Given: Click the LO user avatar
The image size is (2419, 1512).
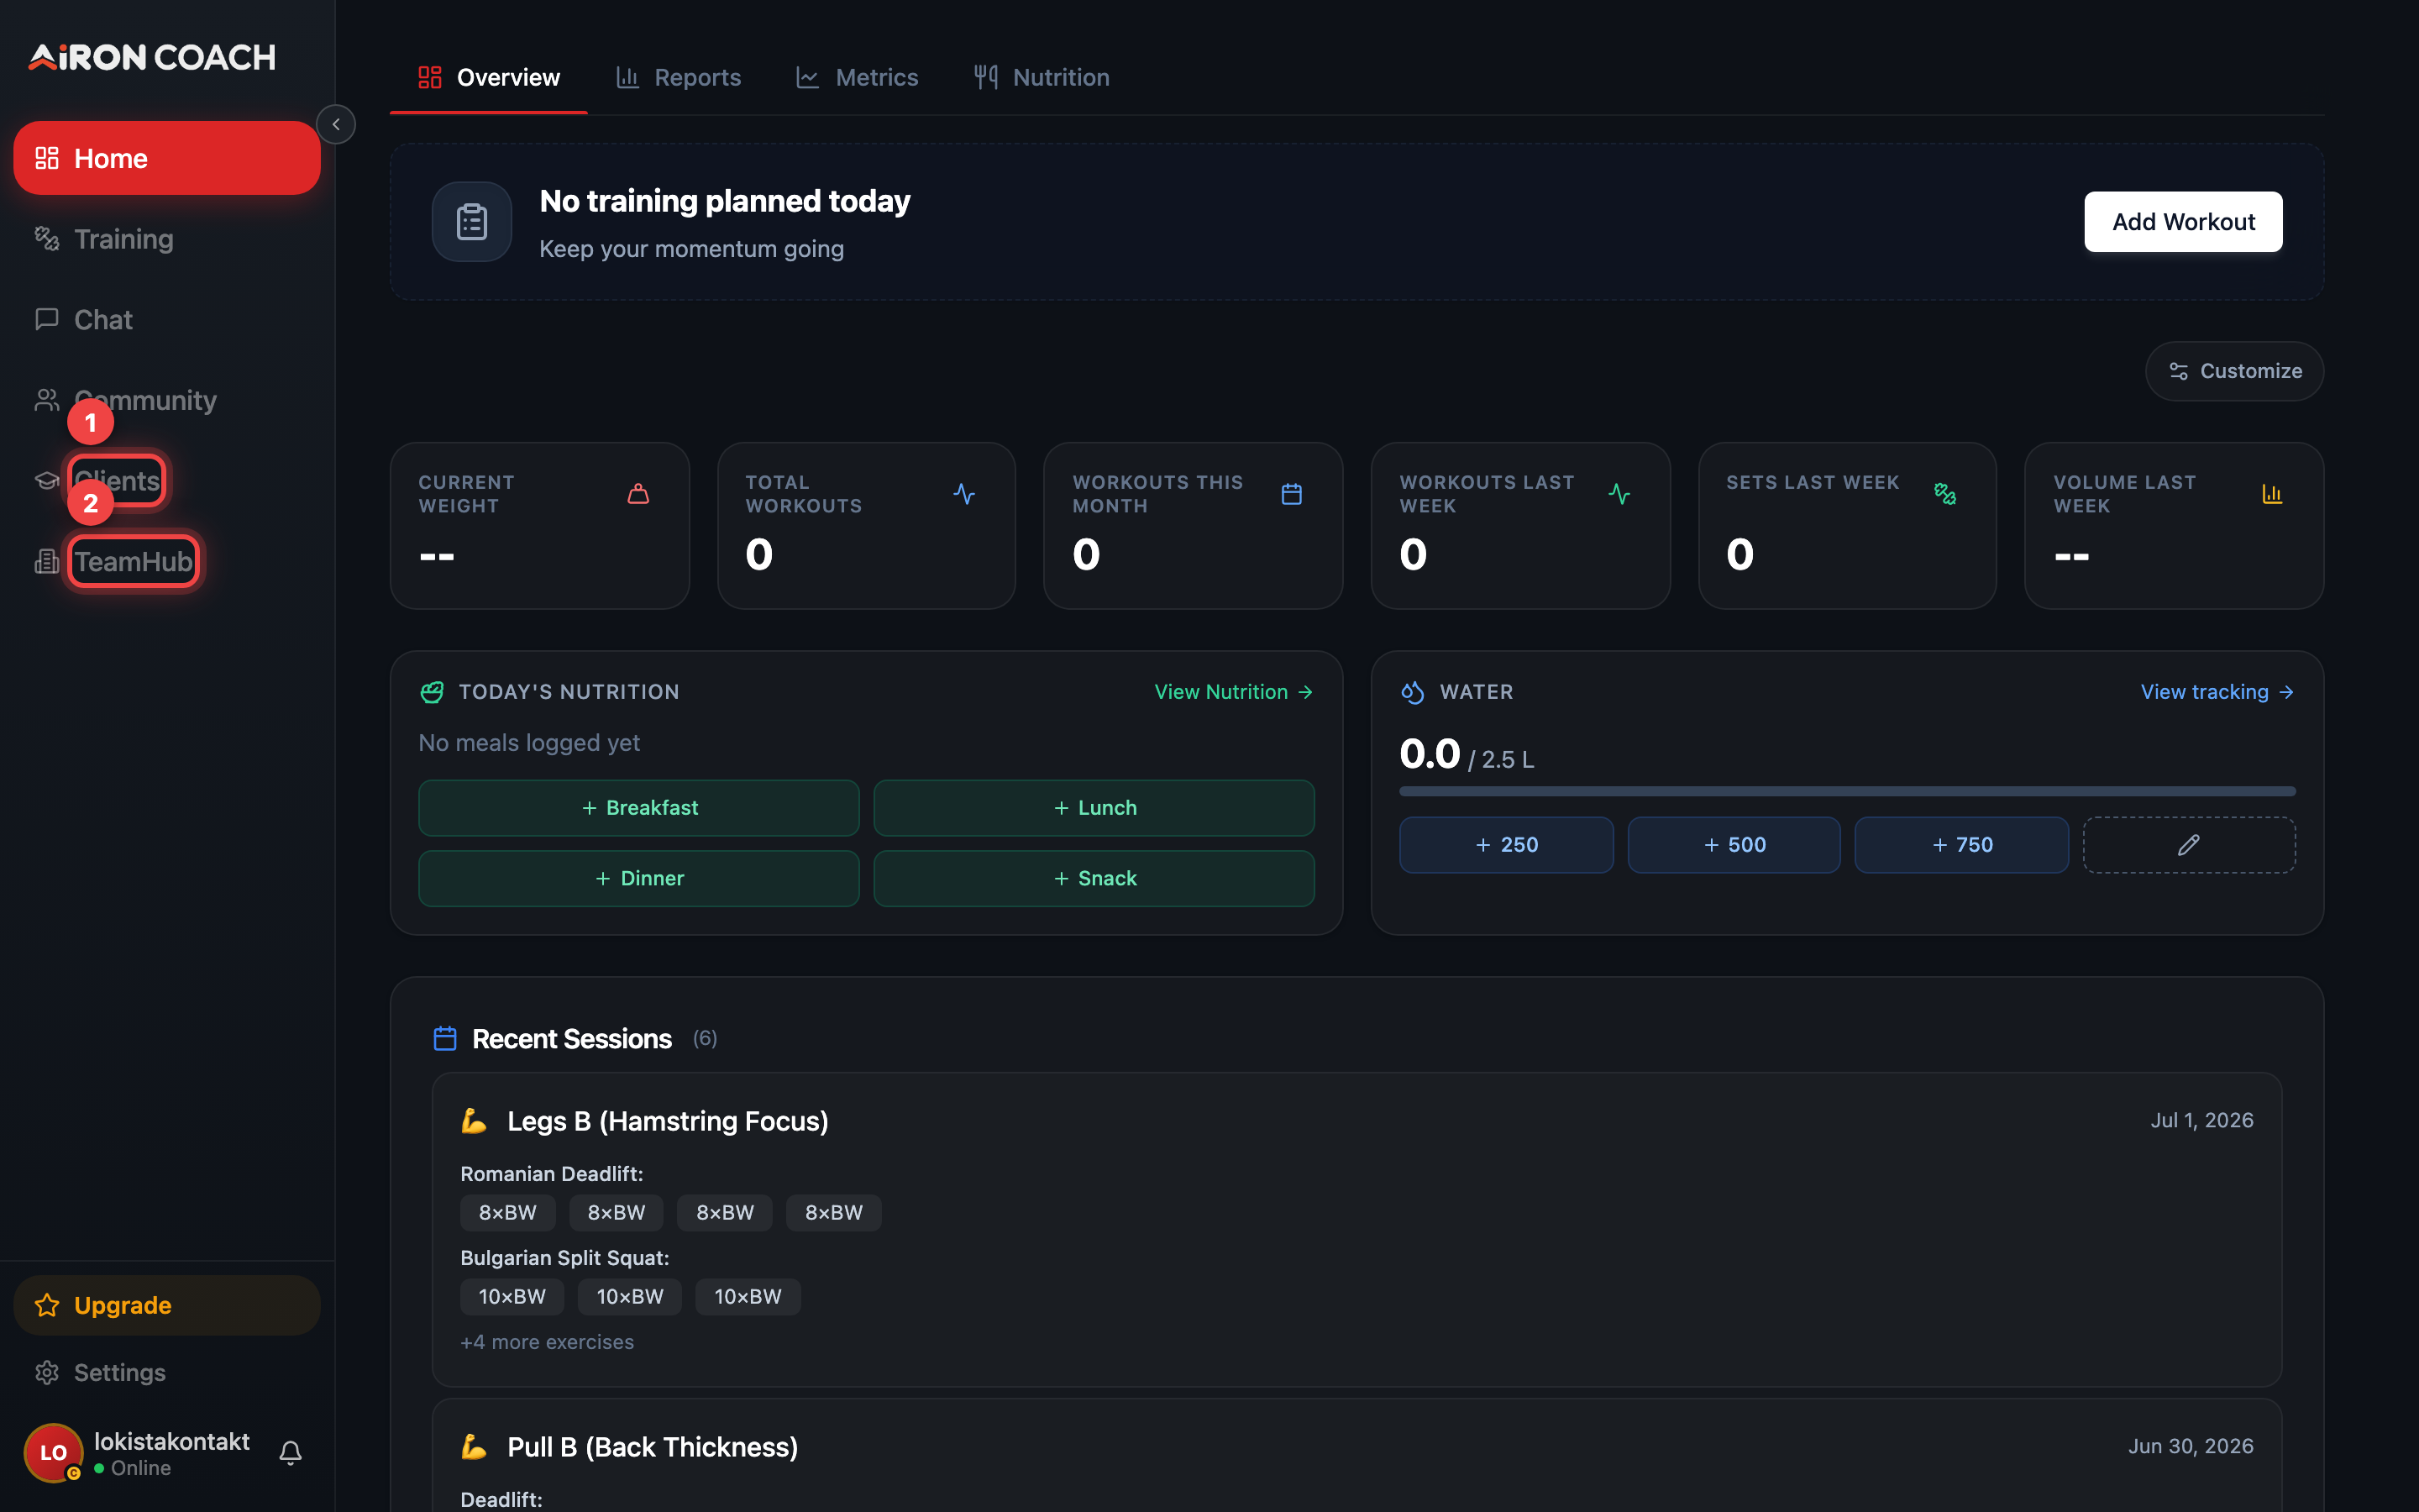Looking at the screenshot, I should [x=53, y=1452].
